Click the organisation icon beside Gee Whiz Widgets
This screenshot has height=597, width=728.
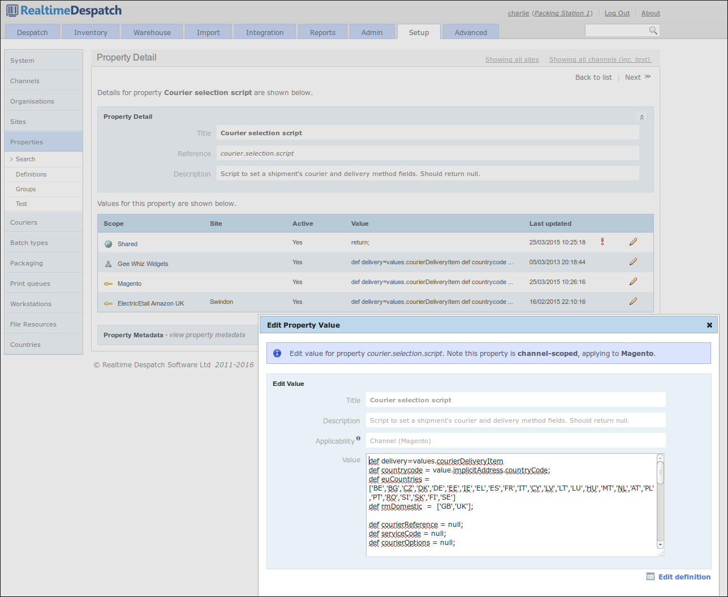(x=109, y=264)
